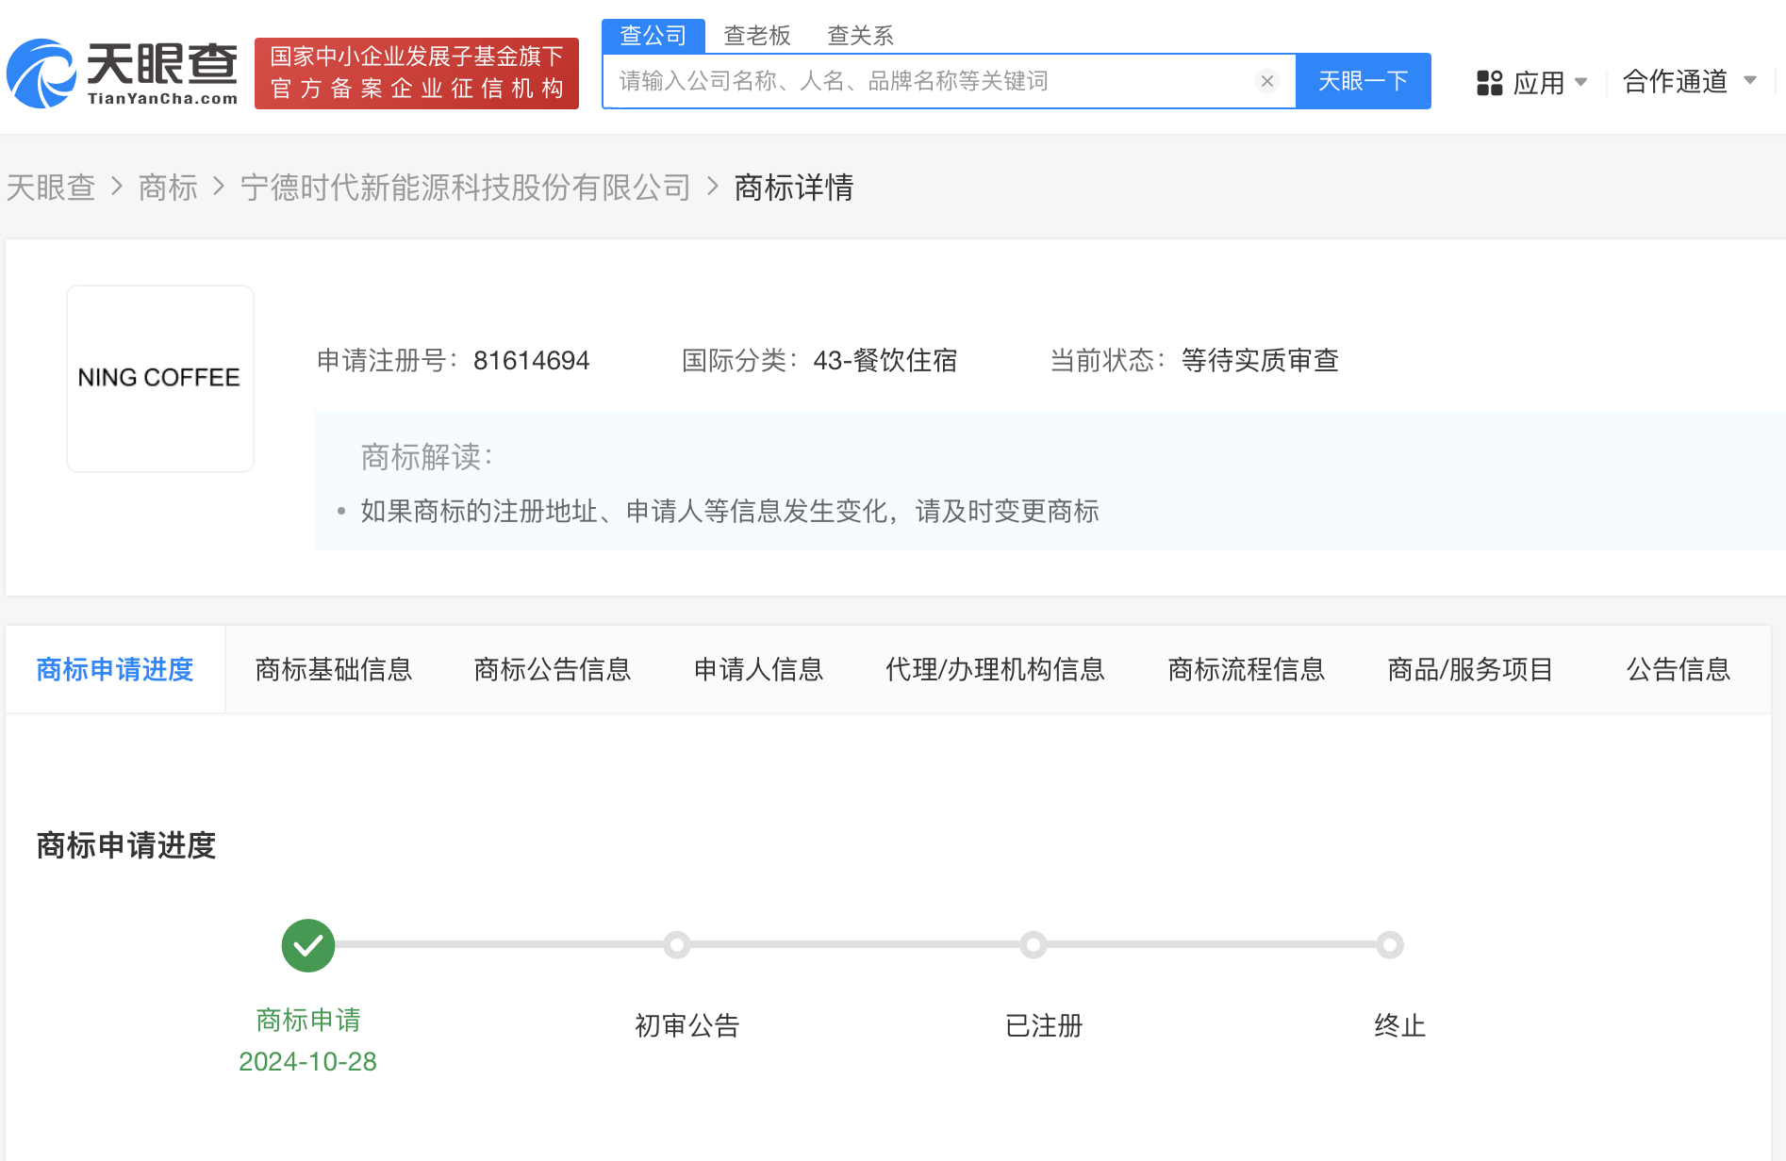Switch to the 商标公告信息 tab
1786x1161 pixels.
[553, 670]
